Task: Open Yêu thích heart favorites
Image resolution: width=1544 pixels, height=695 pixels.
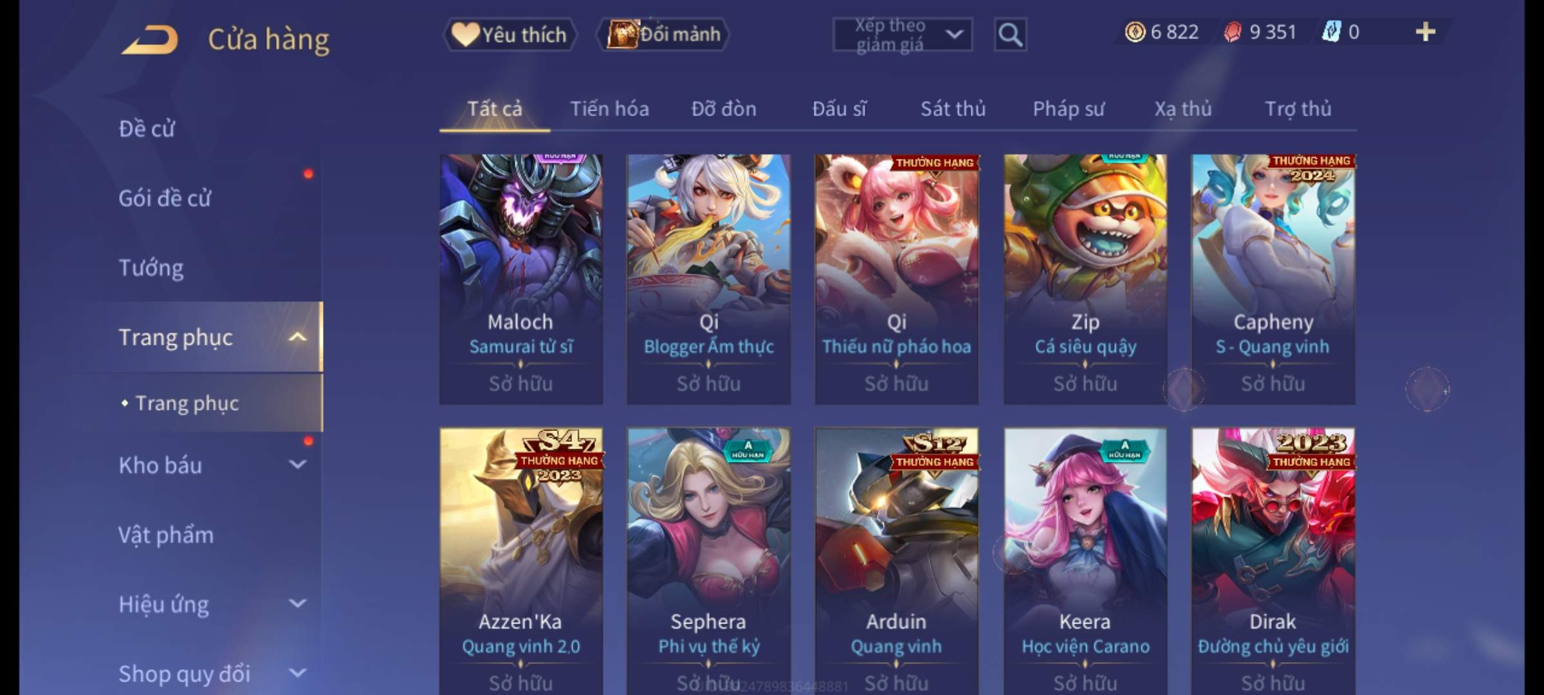Action: point(509,35)
